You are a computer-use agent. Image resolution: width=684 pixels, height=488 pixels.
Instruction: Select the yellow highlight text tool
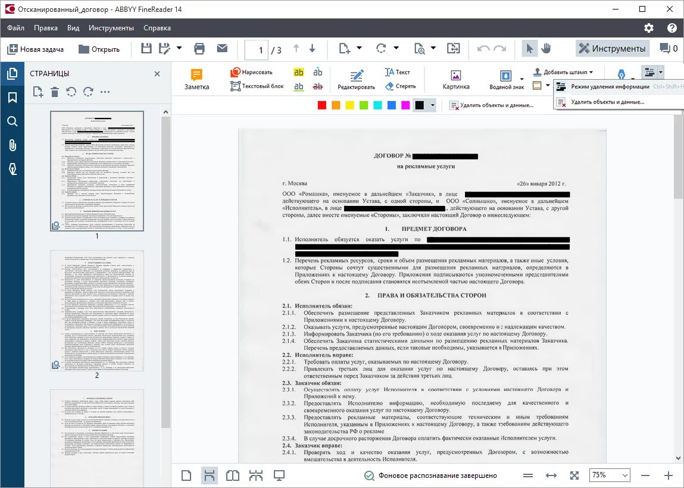(298, 73)
